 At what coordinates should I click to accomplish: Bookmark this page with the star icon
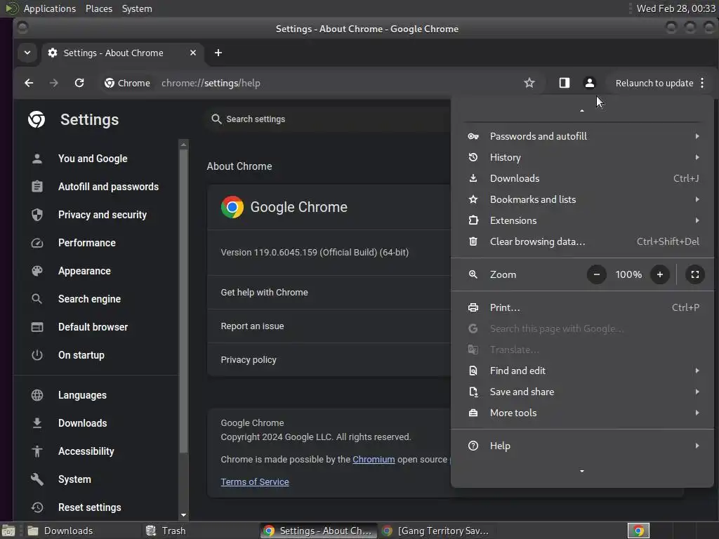(529, 83)
